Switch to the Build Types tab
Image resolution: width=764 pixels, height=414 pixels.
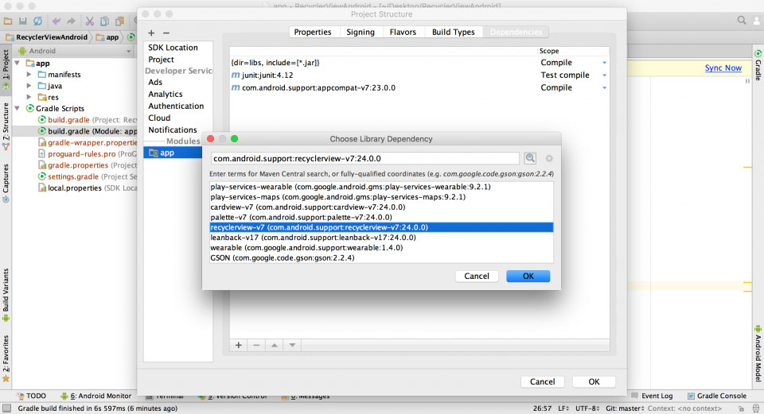tap(453, 32)
